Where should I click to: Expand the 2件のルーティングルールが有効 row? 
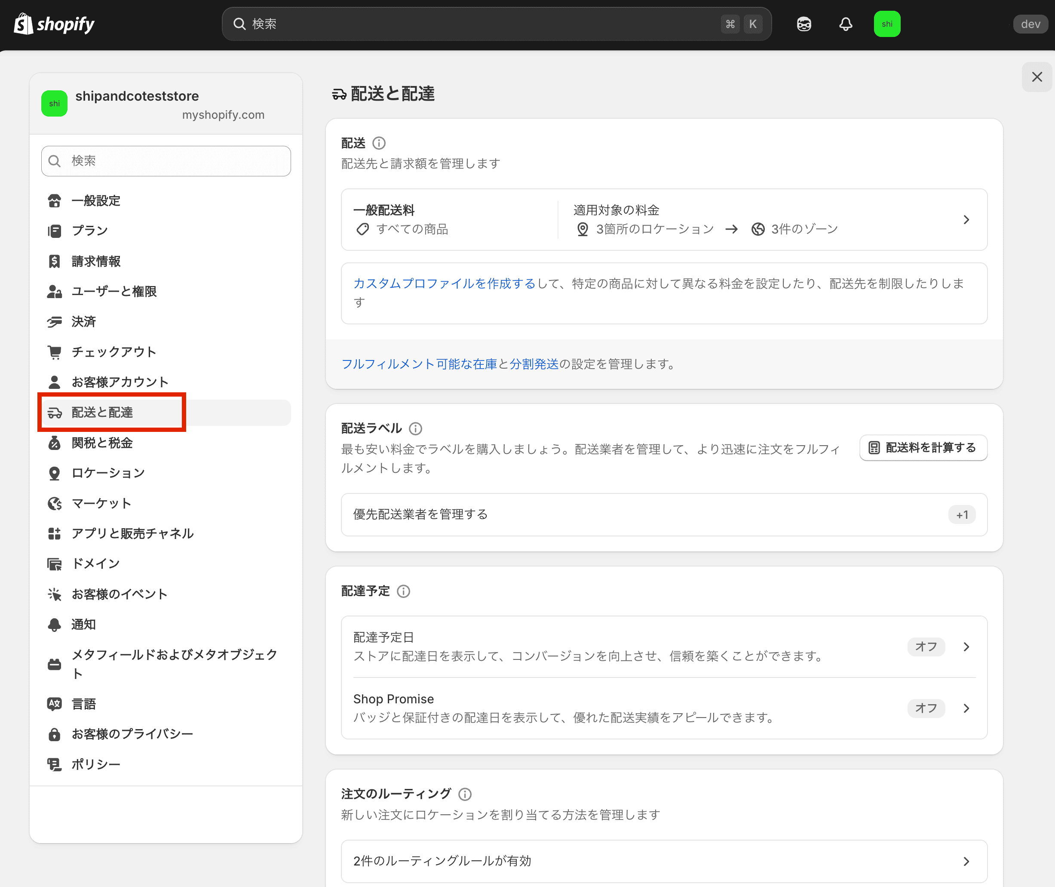966,861
